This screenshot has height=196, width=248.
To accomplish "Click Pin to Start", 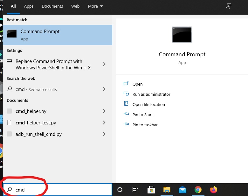I will 142,115.
